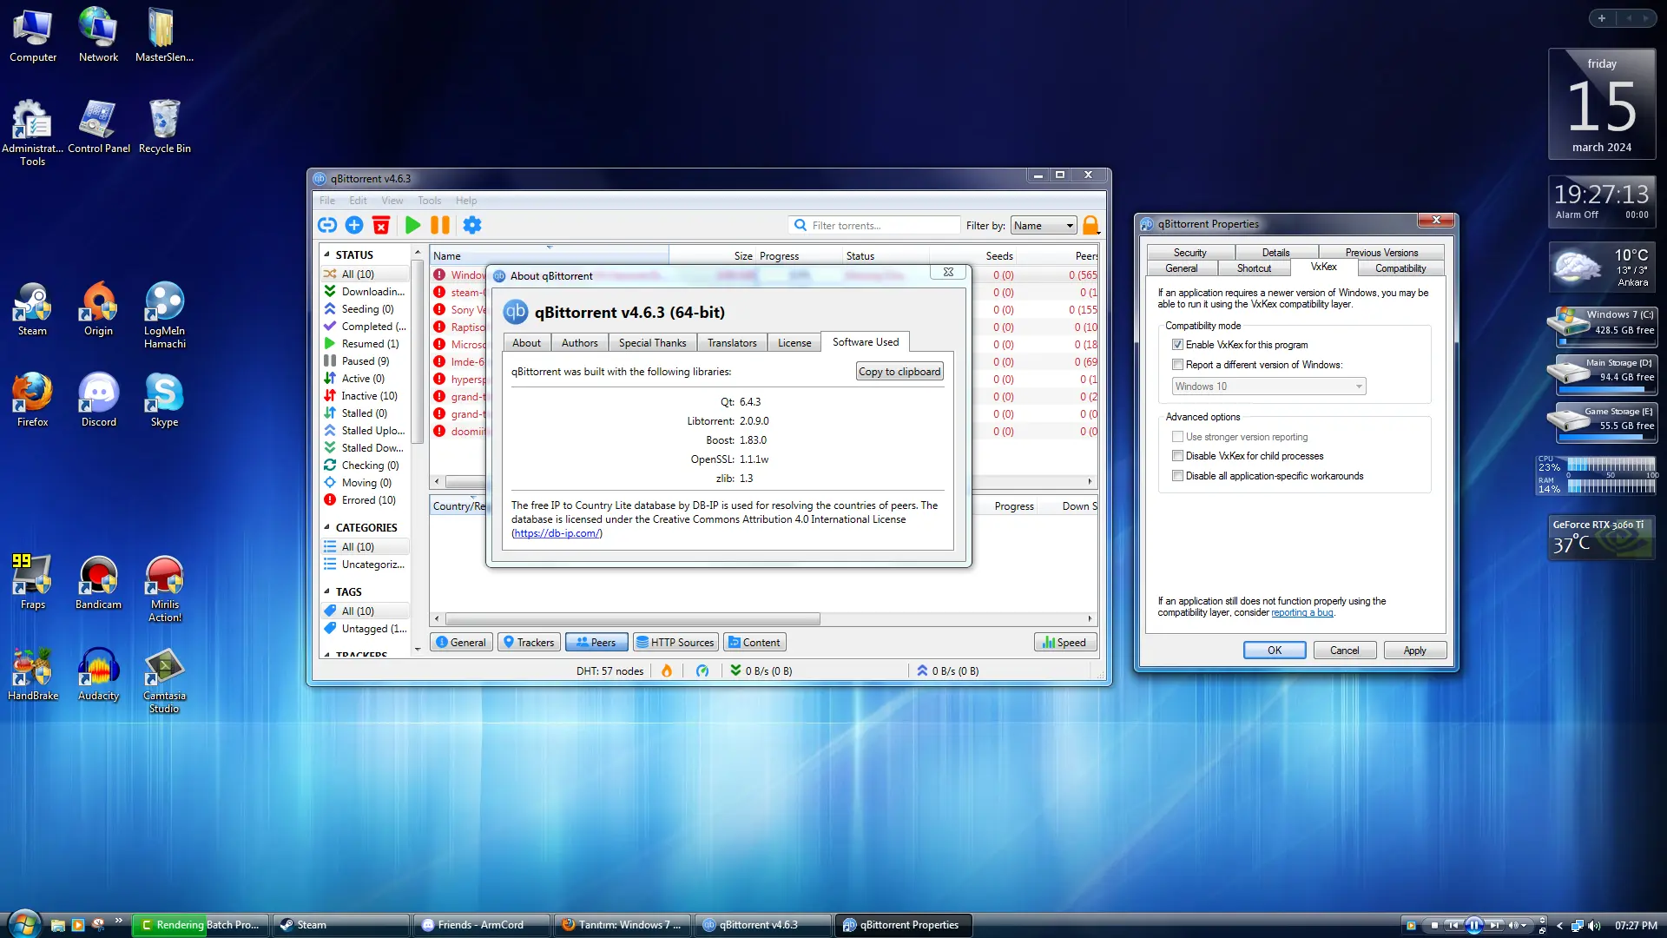Toggle alternative speed limits icon in status bar
The image size is (1667, 938).
point(702,670)
